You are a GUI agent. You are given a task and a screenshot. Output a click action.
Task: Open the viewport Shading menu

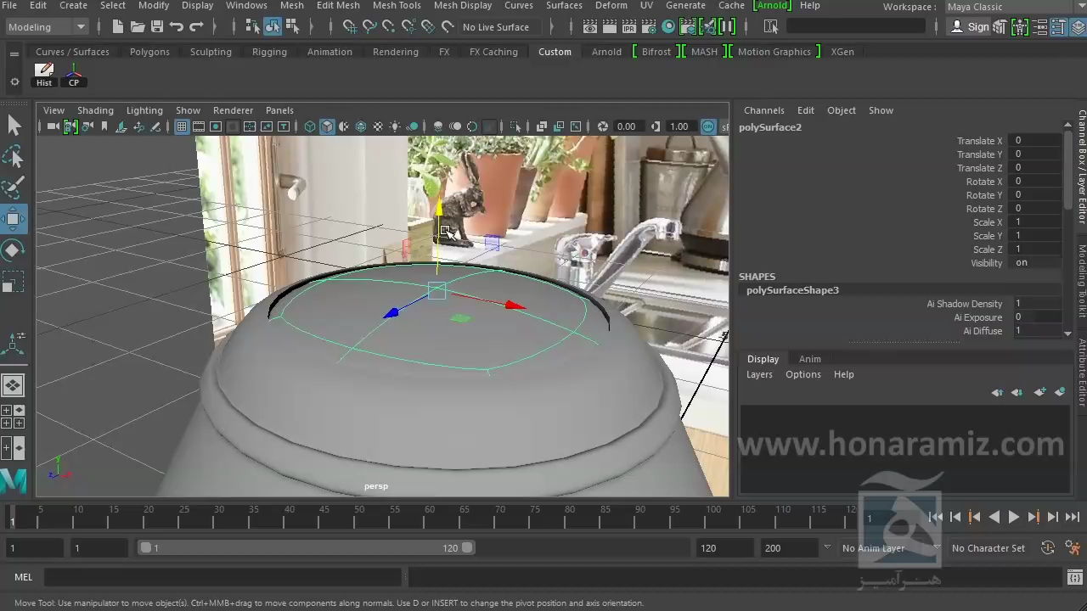tap(95, 110)
